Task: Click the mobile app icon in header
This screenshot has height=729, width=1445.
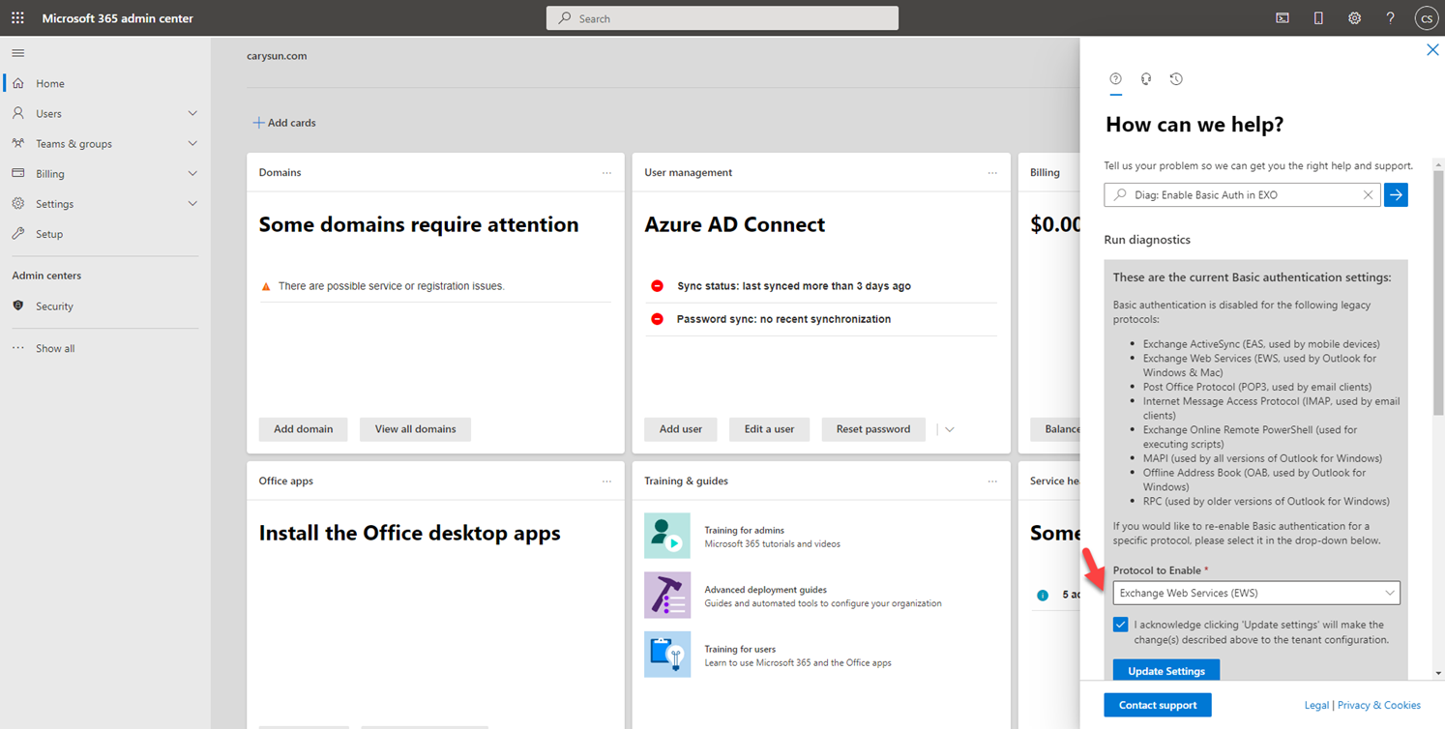Action: pyautogui.click(x=1318, y=18)
